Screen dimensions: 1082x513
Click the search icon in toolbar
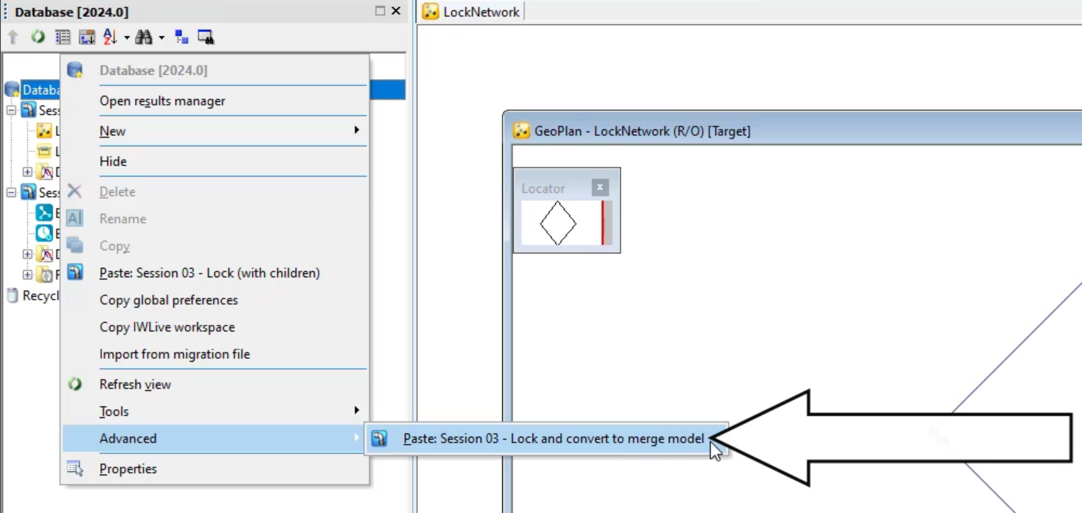coord(144,37)
